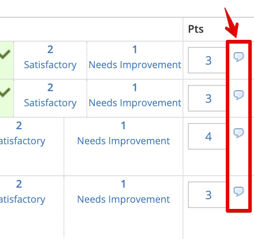The image size is (254, 239).
Task: Click comment bubble next to 4 points
Action: coord(239,133)
